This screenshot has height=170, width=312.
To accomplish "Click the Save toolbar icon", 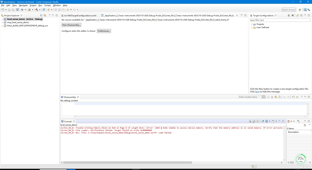I will pos(9,10).
